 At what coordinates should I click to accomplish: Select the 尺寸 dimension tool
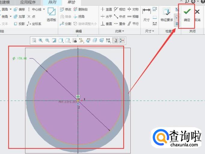(x=147, y=15)
